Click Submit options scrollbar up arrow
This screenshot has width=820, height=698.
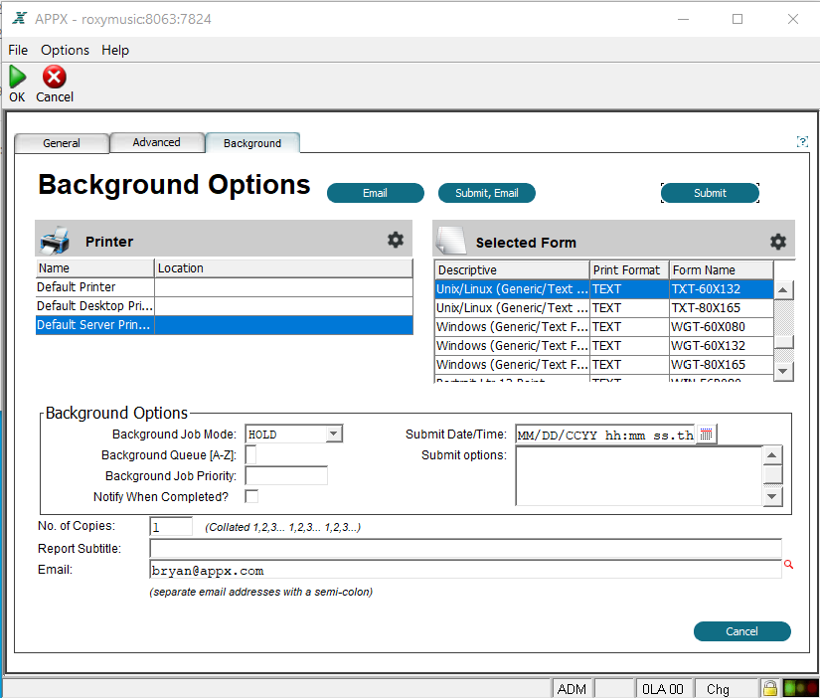pos(772,455)
